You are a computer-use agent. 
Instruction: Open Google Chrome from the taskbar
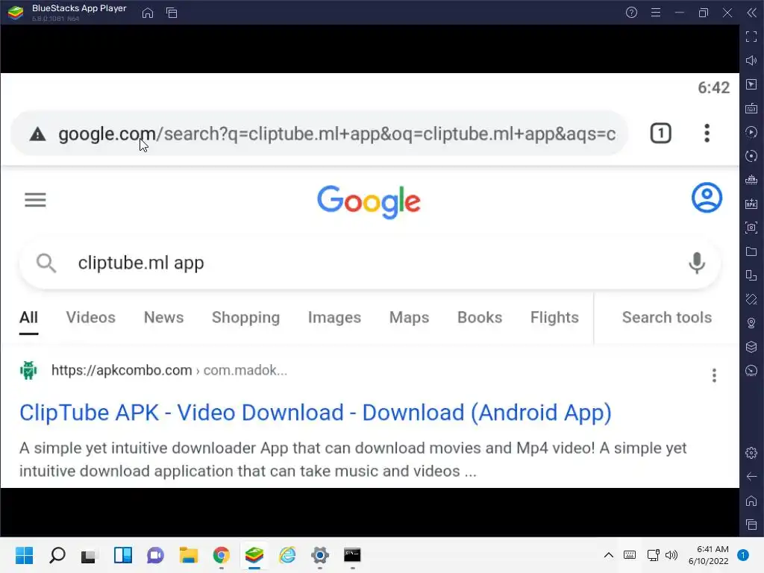(x=221, y=555)
